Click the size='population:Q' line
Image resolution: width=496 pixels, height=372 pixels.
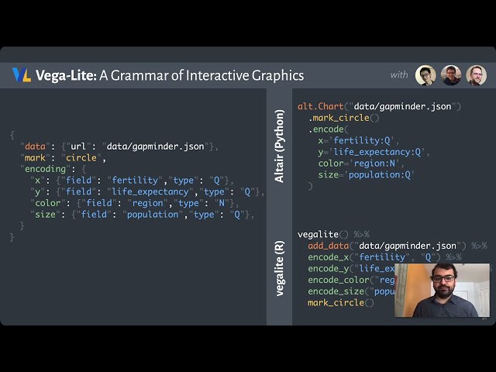pyautogui.click(x=367, y=175)
